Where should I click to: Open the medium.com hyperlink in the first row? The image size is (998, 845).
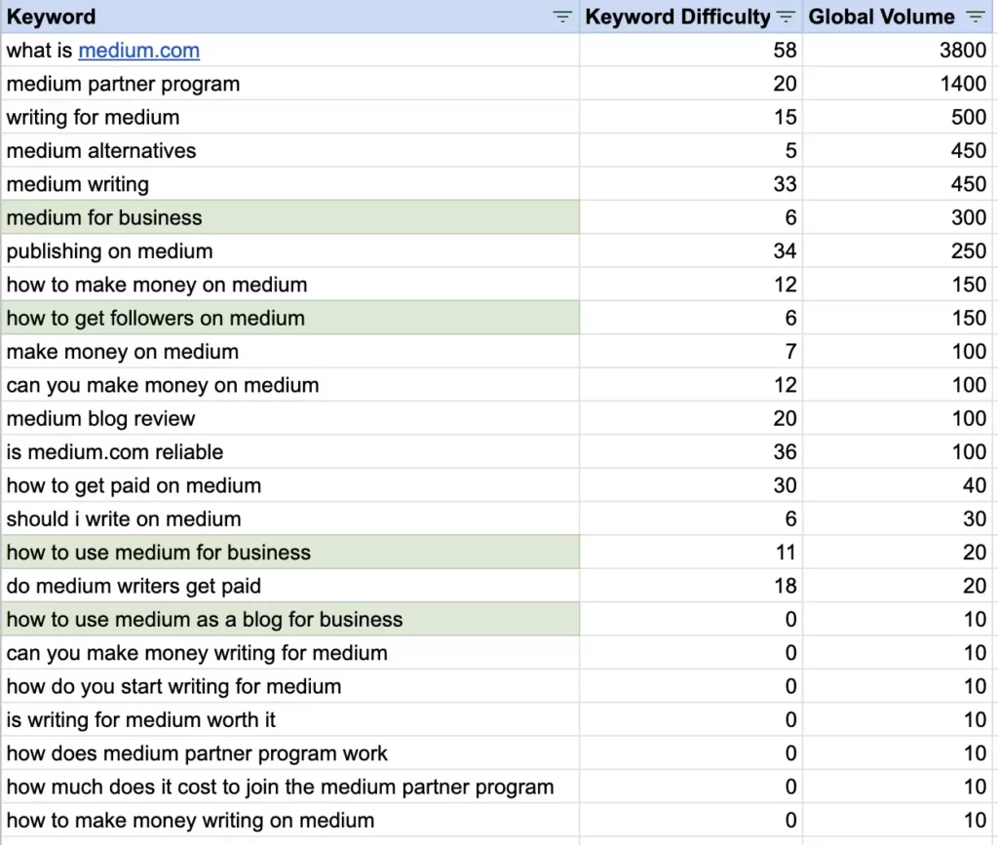pyautogui.click(x=139, y=50)
